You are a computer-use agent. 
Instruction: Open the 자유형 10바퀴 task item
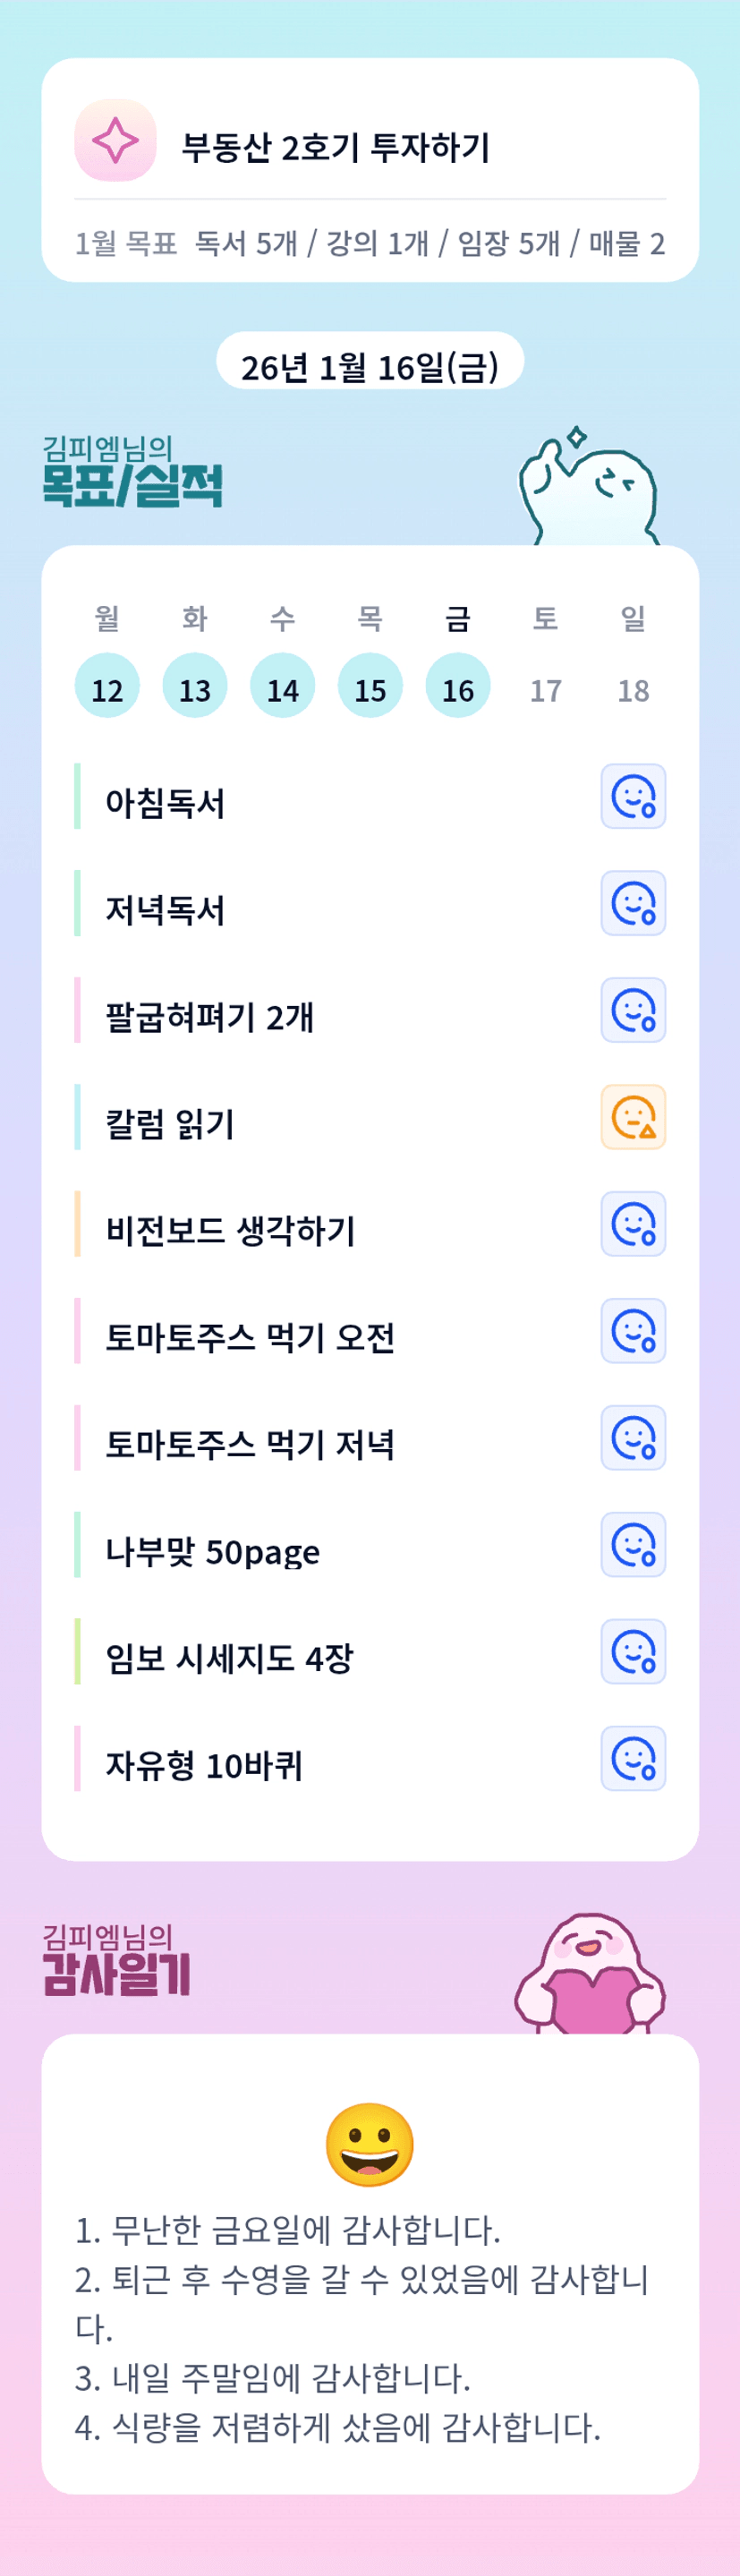tap(205, 1766)
